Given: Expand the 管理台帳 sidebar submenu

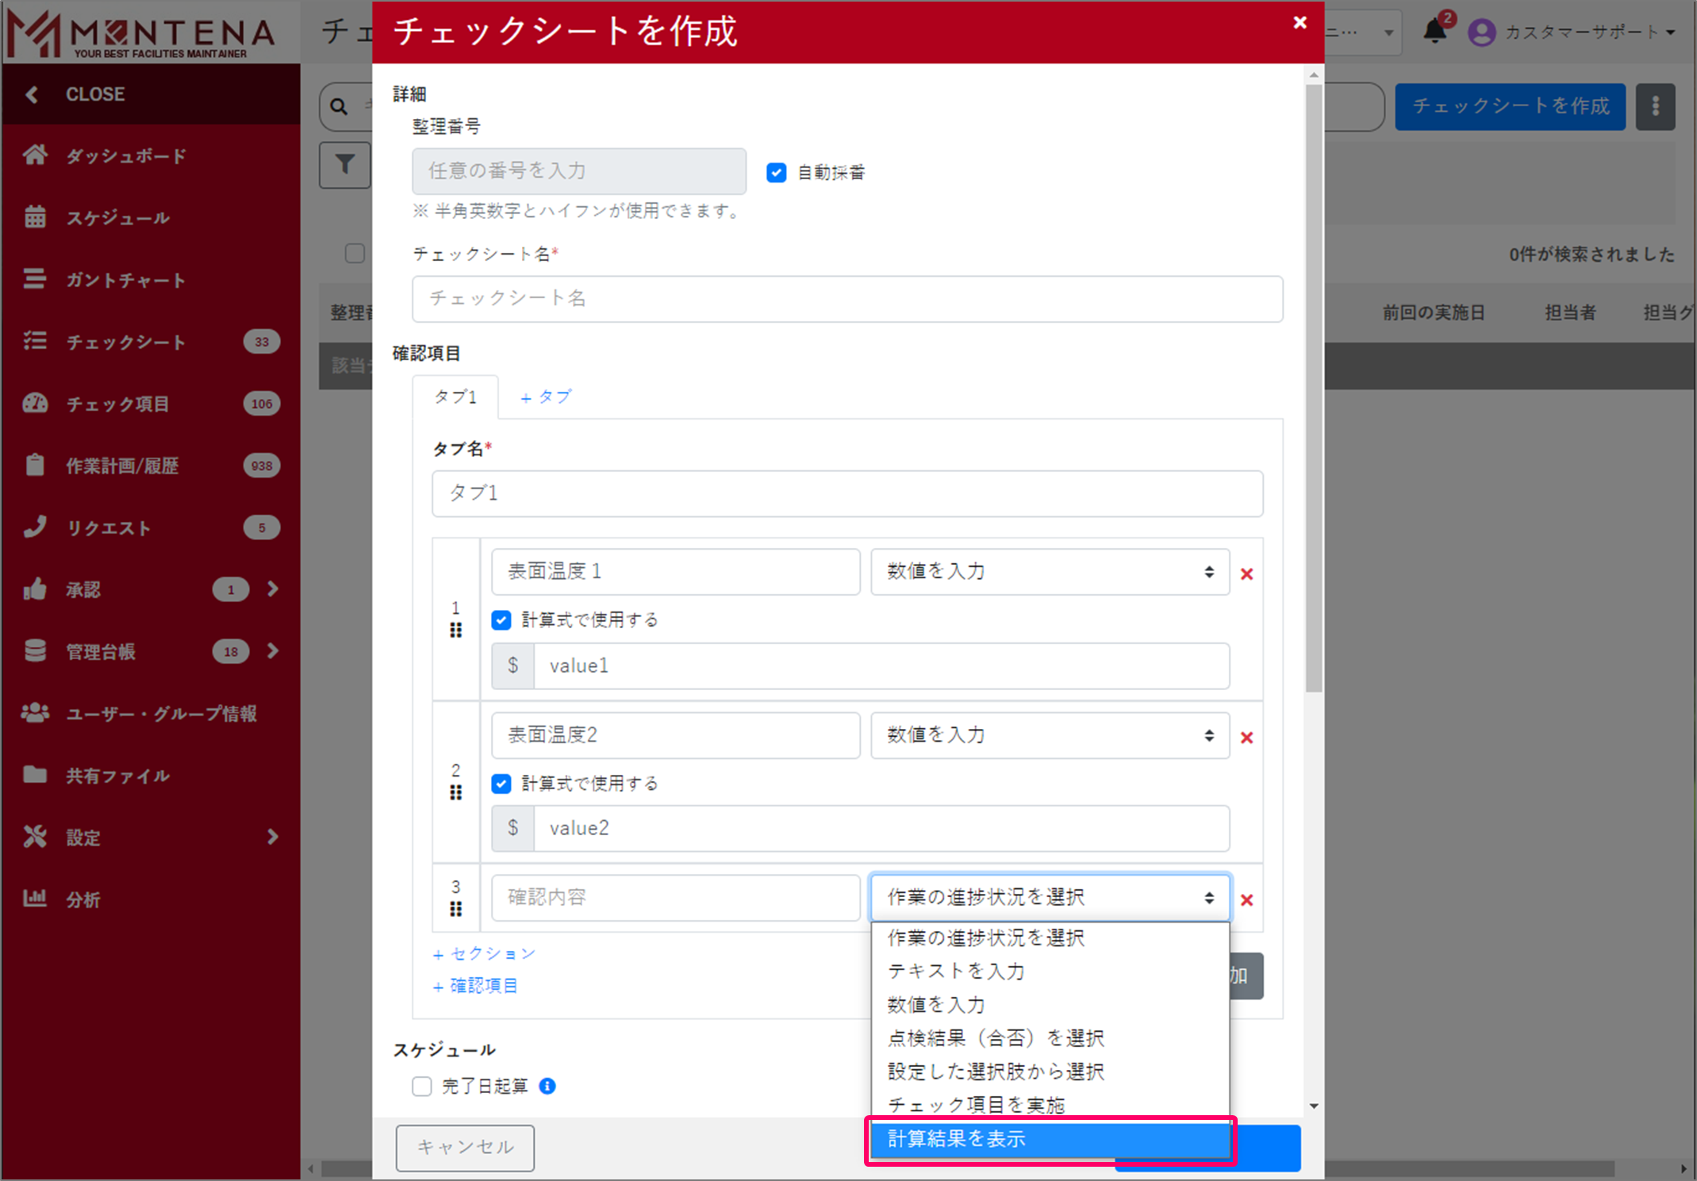Looking at the screenshot, I should click(273, 651).
